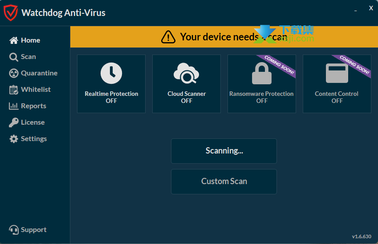Click the Reports bar chart icon
Image resolution: width=378 pixels, height=244 pixels.
13,106
